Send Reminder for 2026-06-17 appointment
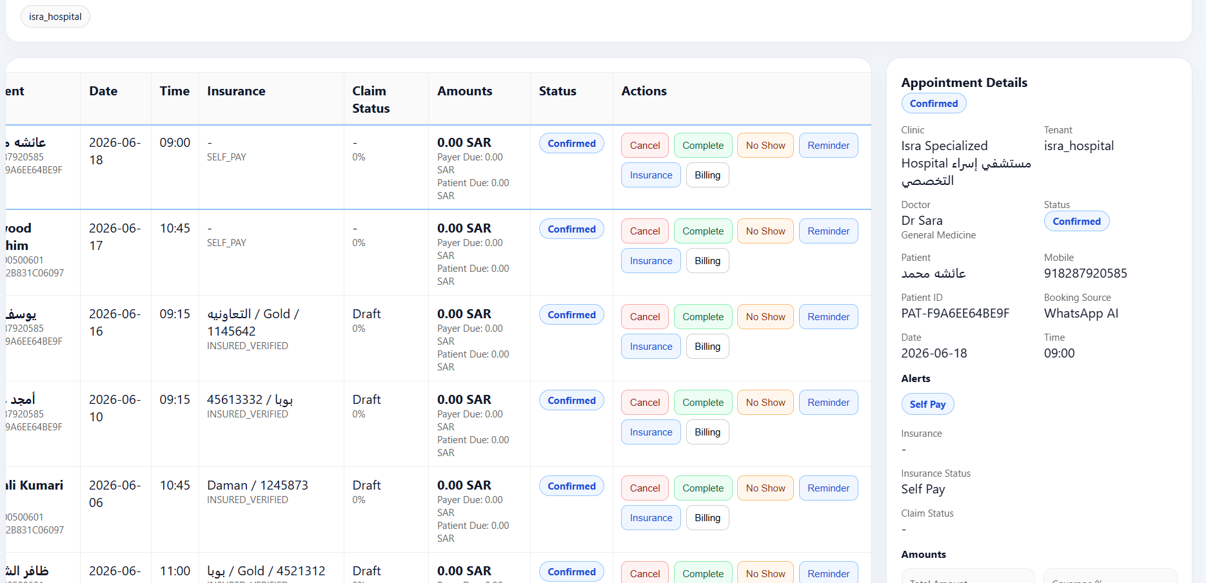 pos(829,231)
